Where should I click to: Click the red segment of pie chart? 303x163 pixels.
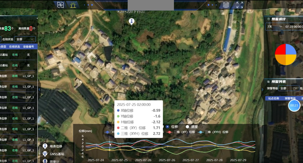280,50
